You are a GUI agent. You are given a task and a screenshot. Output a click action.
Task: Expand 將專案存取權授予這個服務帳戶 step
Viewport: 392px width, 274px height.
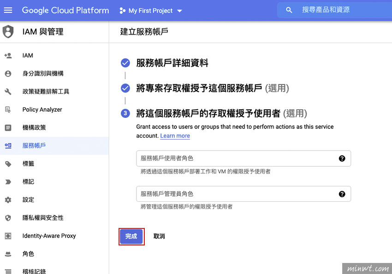[213, 88]
